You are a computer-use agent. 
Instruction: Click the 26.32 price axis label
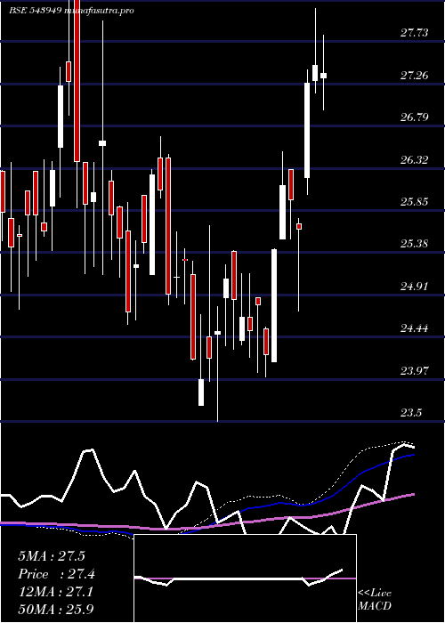pos(414,159)
